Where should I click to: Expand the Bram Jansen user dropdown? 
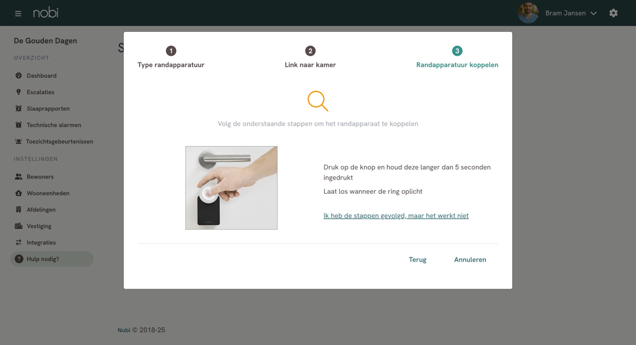(593, 14)
